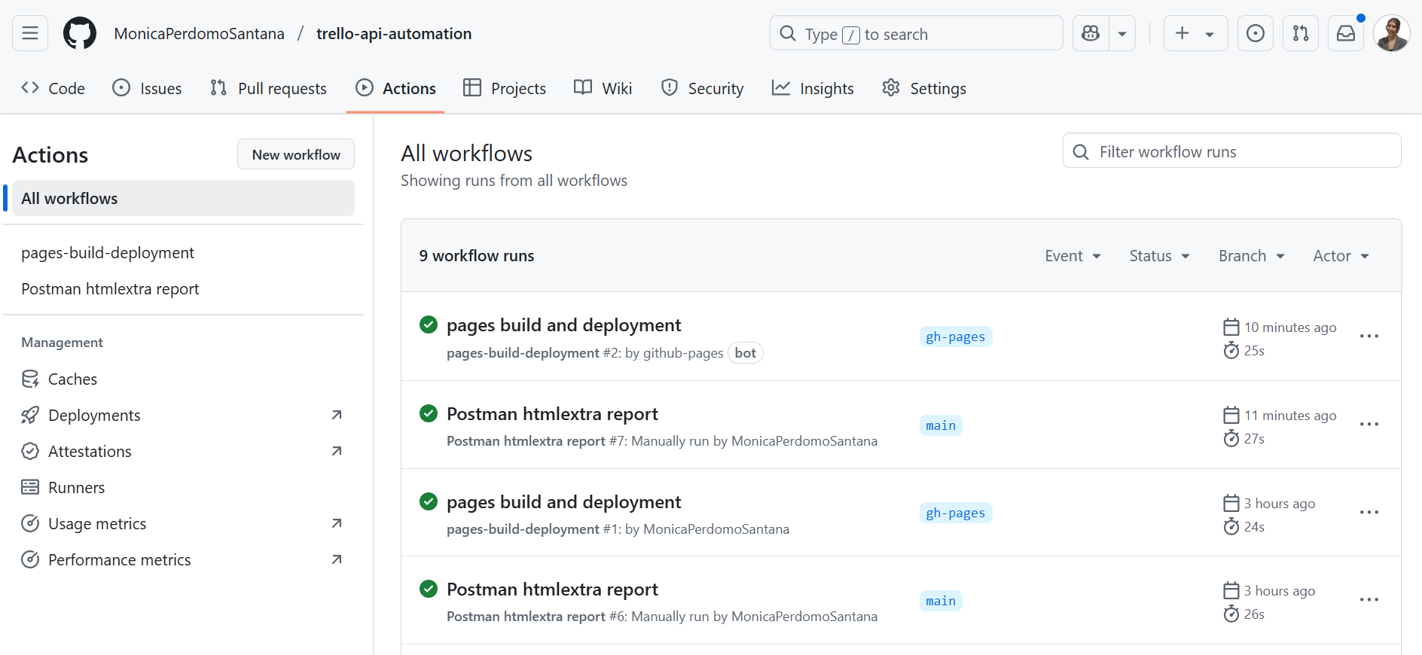Click the '9 workflow runs' heading
The width and height of the screenshot is (1422, 655).
point(477,256)
